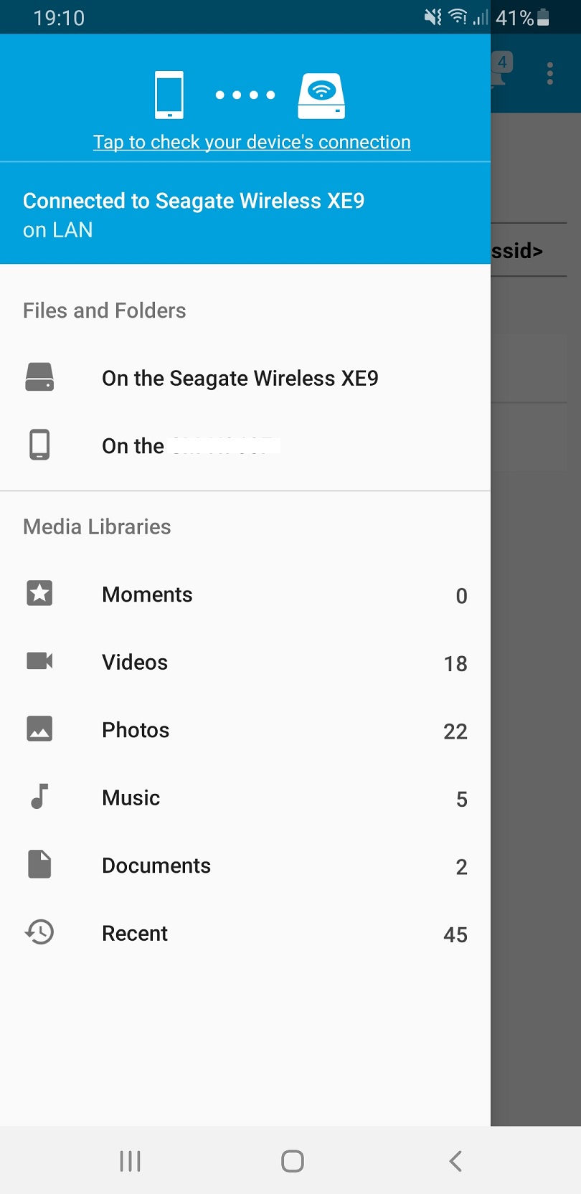The height and width of the screenshot is (1194, 581).
Task: Click the Documents file icon
Action: (39, 864)
